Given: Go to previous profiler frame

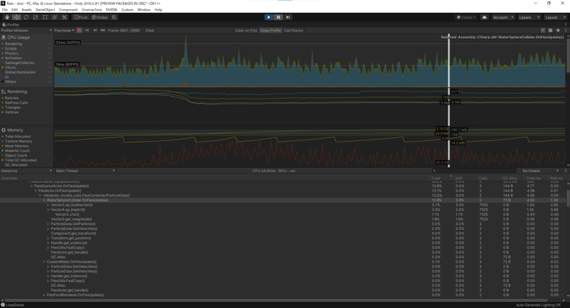Looking at the screenshot, I should [x=87, y=30].
